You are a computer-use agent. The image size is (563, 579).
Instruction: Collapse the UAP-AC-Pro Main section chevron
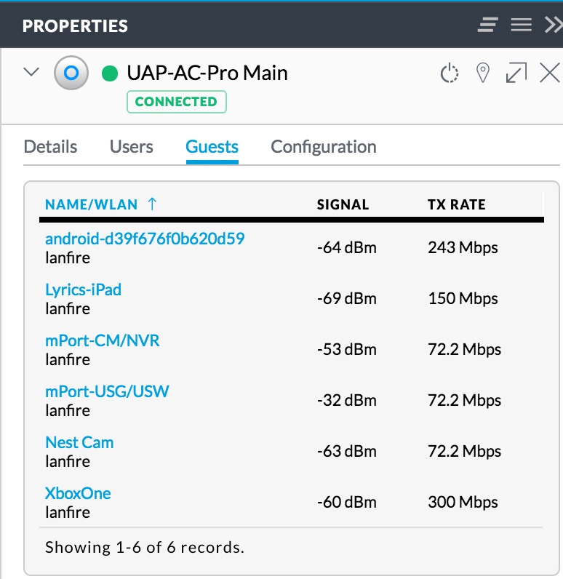(31, 73)
